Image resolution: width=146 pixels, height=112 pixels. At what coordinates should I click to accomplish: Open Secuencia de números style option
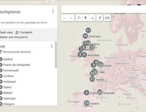pyautogui.click(x=17, y=52)
